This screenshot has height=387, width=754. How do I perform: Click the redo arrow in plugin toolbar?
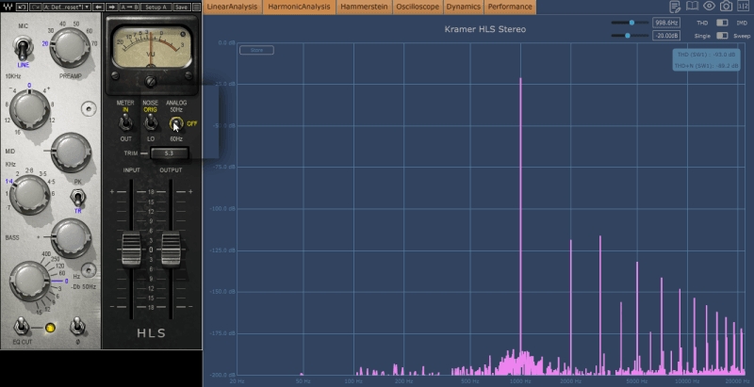pos(35,7)
